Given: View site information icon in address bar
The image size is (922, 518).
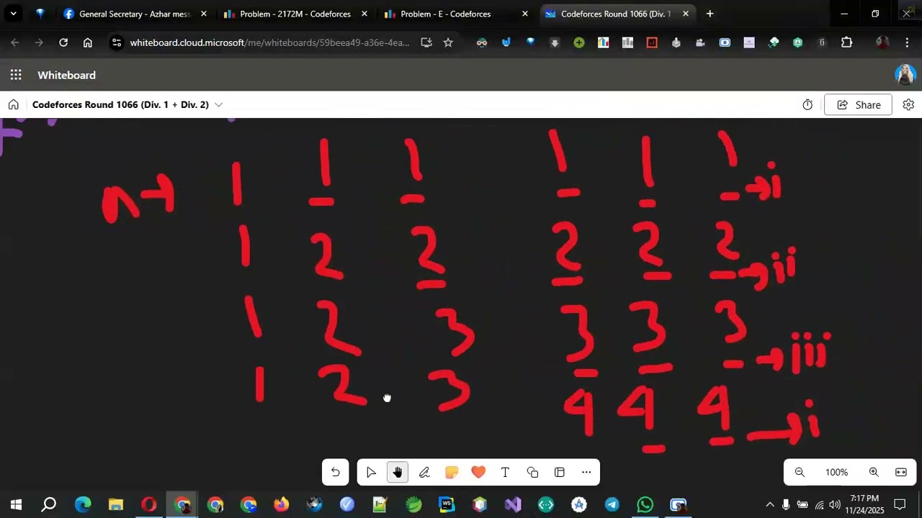Looking at the screenshot, I should tap(117, 42).
